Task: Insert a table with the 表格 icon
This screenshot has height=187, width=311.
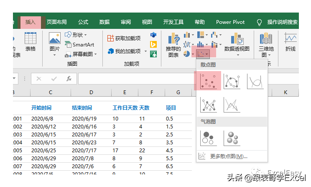Action: (x=31, y=42)
